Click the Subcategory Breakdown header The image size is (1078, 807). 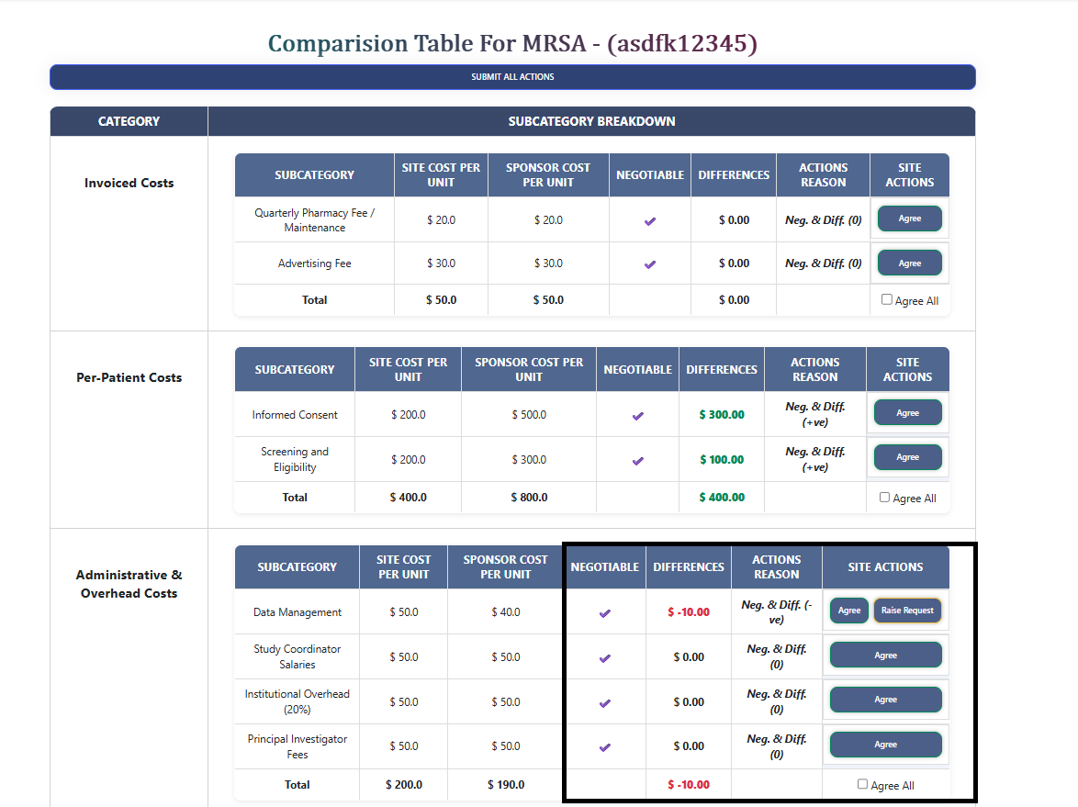coord(591,120)
